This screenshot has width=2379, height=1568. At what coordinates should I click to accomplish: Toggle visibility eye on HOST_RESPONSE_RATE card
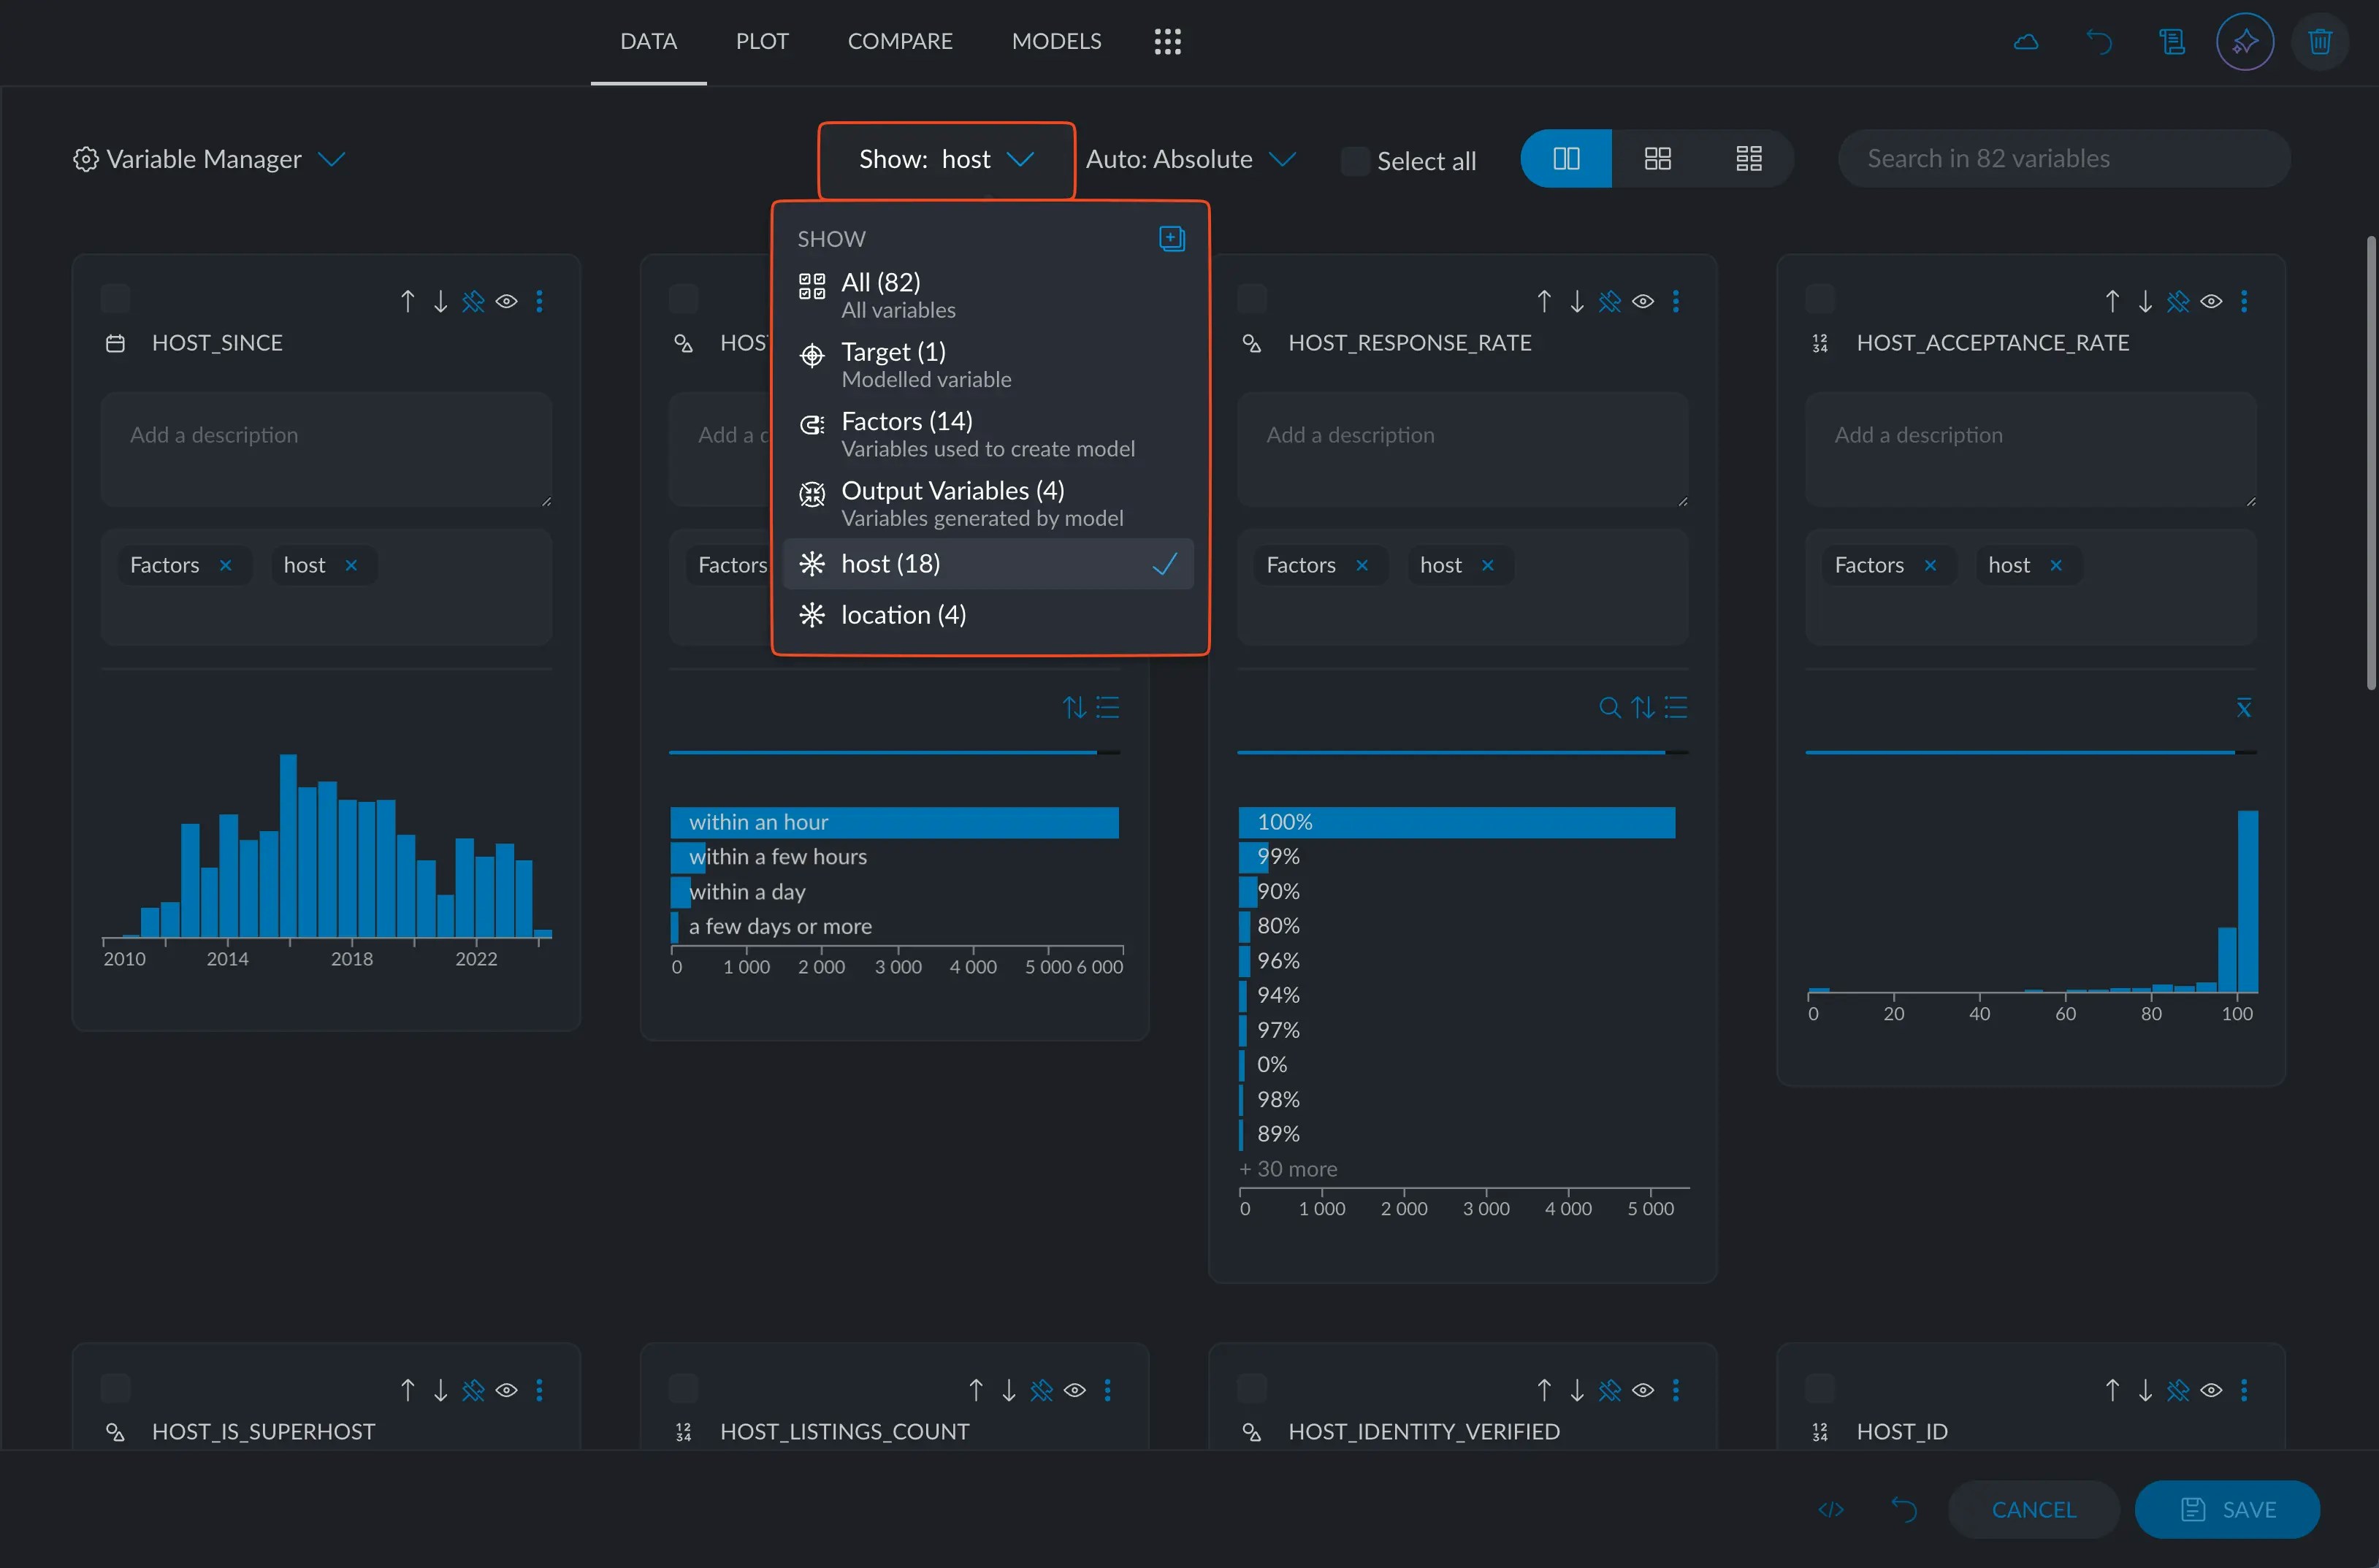point(1643,301)
